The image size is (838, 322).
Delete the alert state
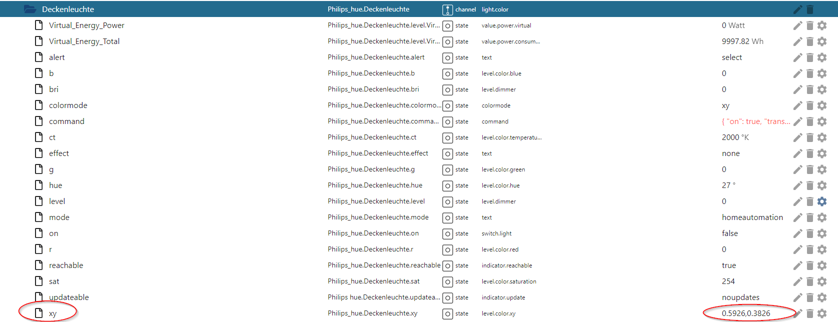(810, 57)
